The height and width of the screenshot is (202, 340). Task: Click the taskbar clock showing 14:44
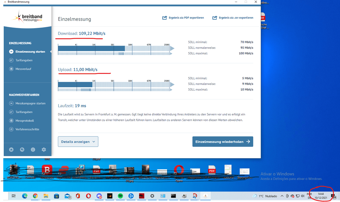point(321,196)
